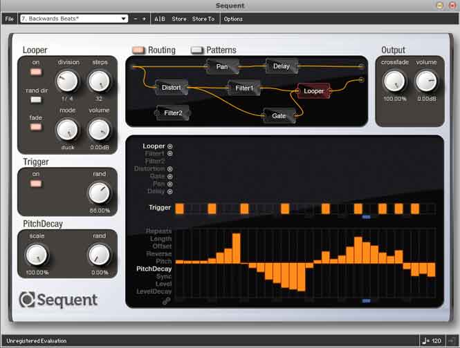
Task: Open the File menu
Action: tap(10, 19)
